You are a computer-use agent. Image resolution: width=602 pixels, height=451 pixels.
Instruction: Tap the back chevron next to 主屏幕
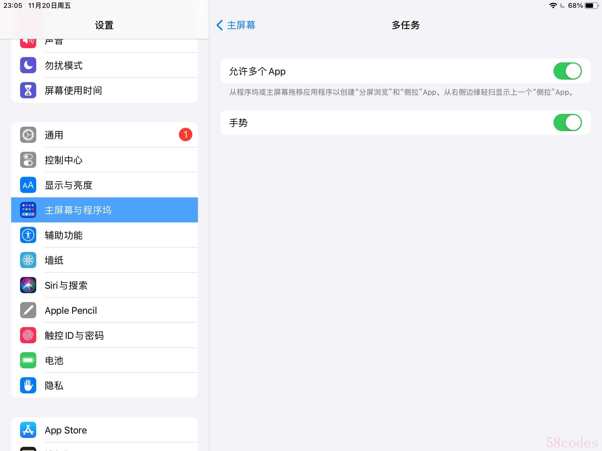coord(220,25)
